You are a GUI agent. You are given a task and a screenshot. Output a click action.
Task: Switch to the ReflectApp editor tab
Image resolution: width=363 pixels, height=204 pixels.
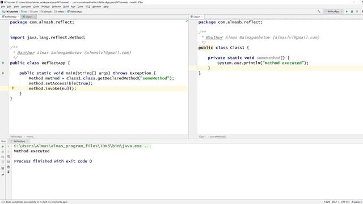click(11, 16)
